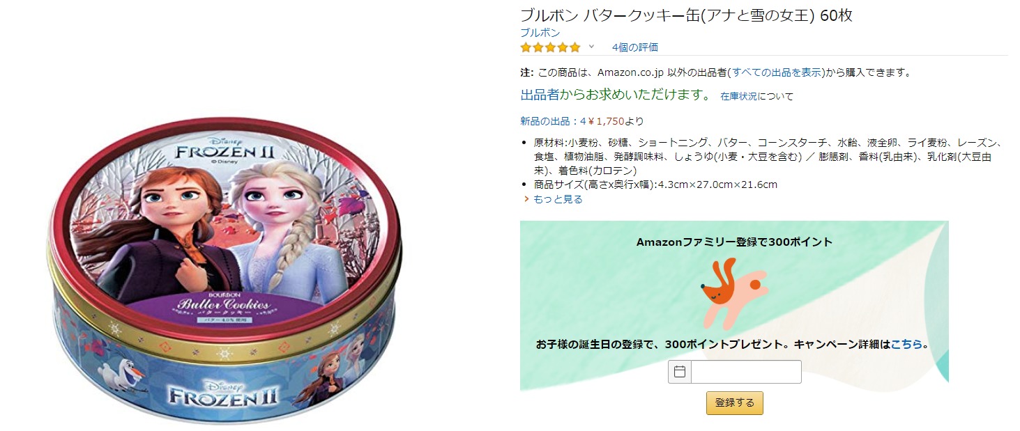The image size is (1020, 431).
Task: Expand もっと見る to see more details
Action: (x=558, y=199)
